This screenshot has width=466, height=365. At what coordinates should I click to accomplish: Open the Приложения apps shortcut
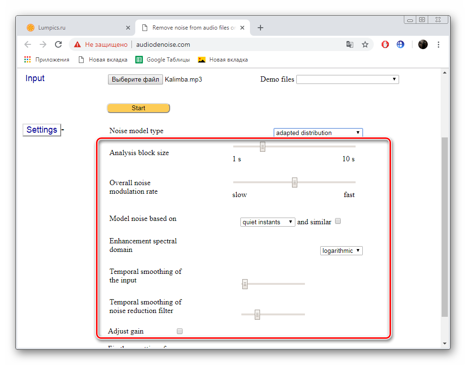(x=47, y=60)
